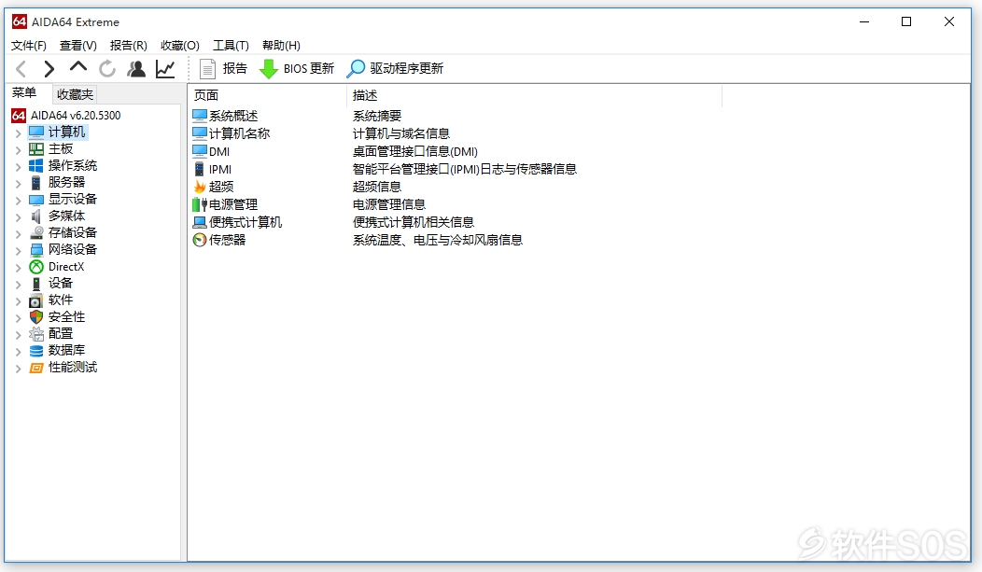Open the IPMI page entry
This screenshot has width=982, height=572.
click(212, 169)
